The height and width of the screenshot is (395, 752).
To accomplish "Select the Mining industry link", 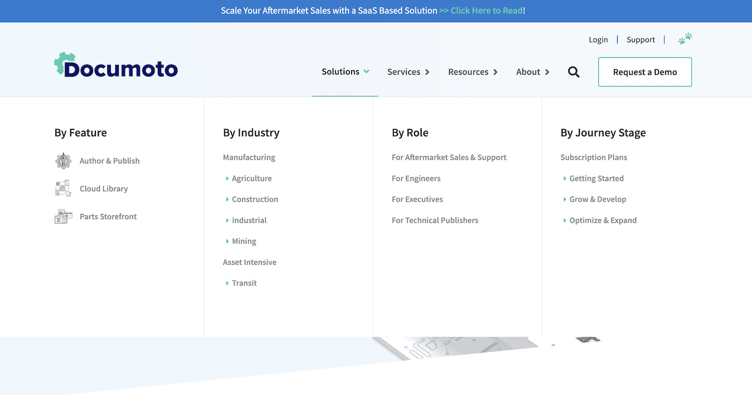I will (x=244, y=241).
